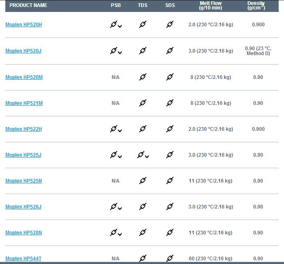This screenshot has height=264, width=284.
Task: Expand PSB dropdown chevron for Moplen HP520H
Action: [x=120, y=26]
